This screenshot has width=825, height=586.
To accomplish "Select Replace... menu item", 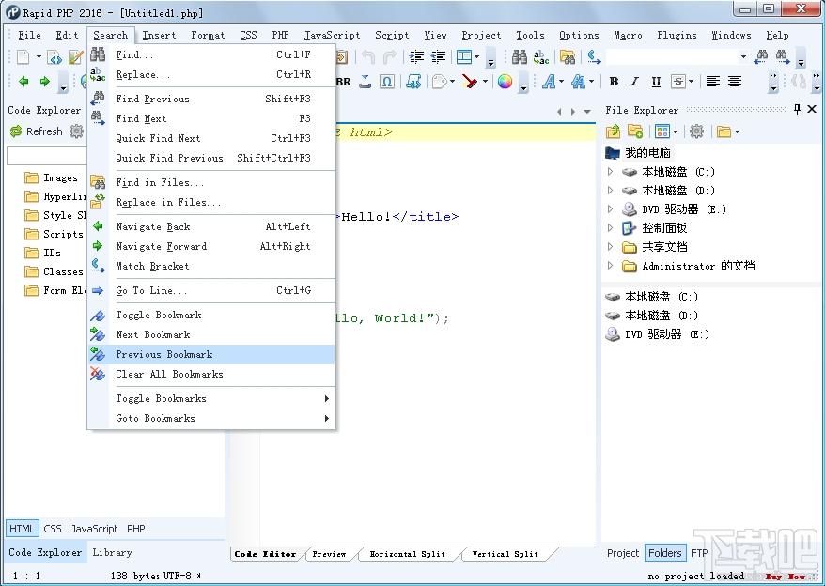I will pos(211,75).
